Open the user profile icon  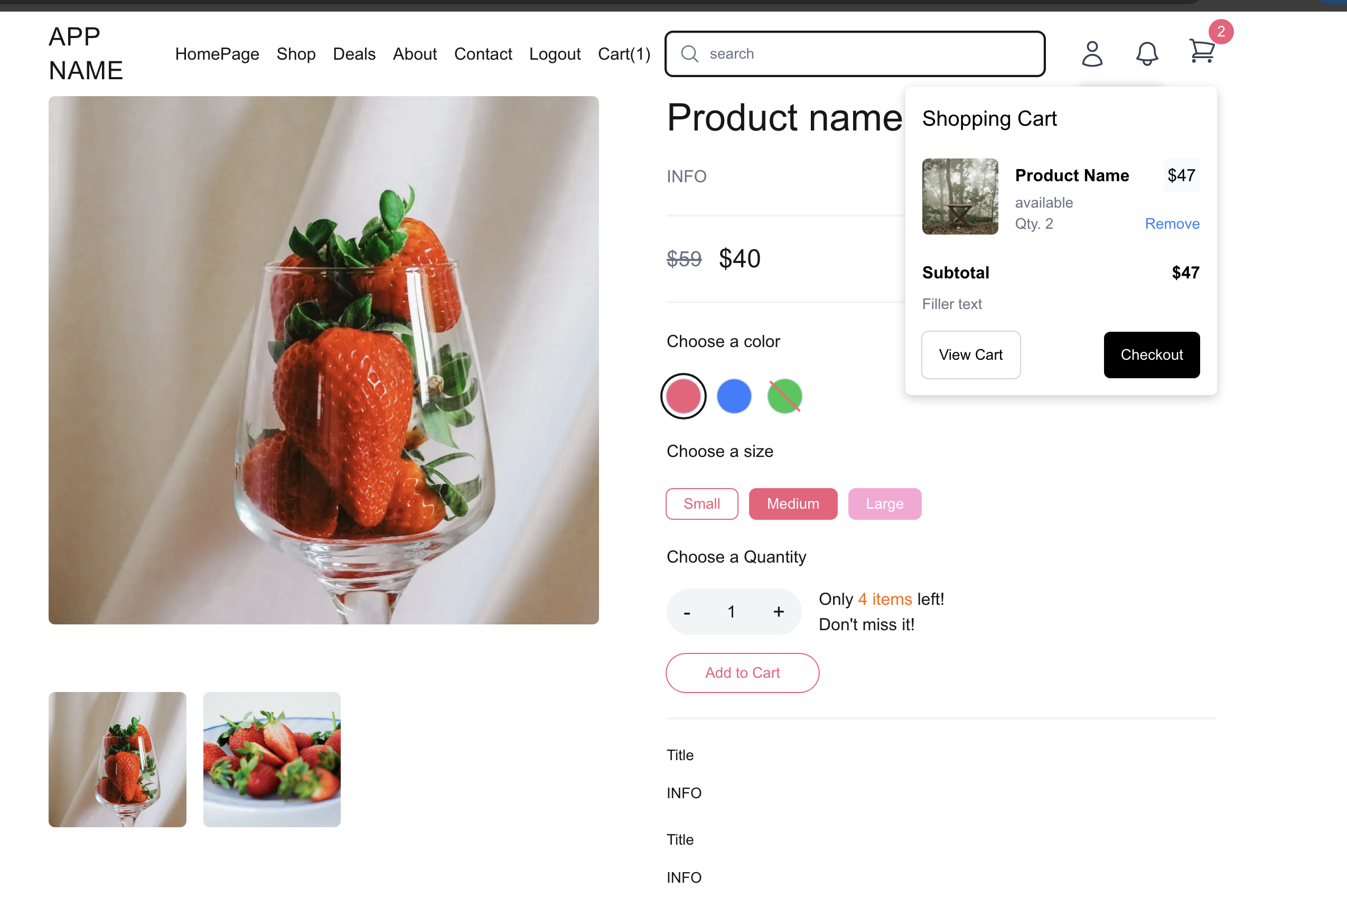1092,54
